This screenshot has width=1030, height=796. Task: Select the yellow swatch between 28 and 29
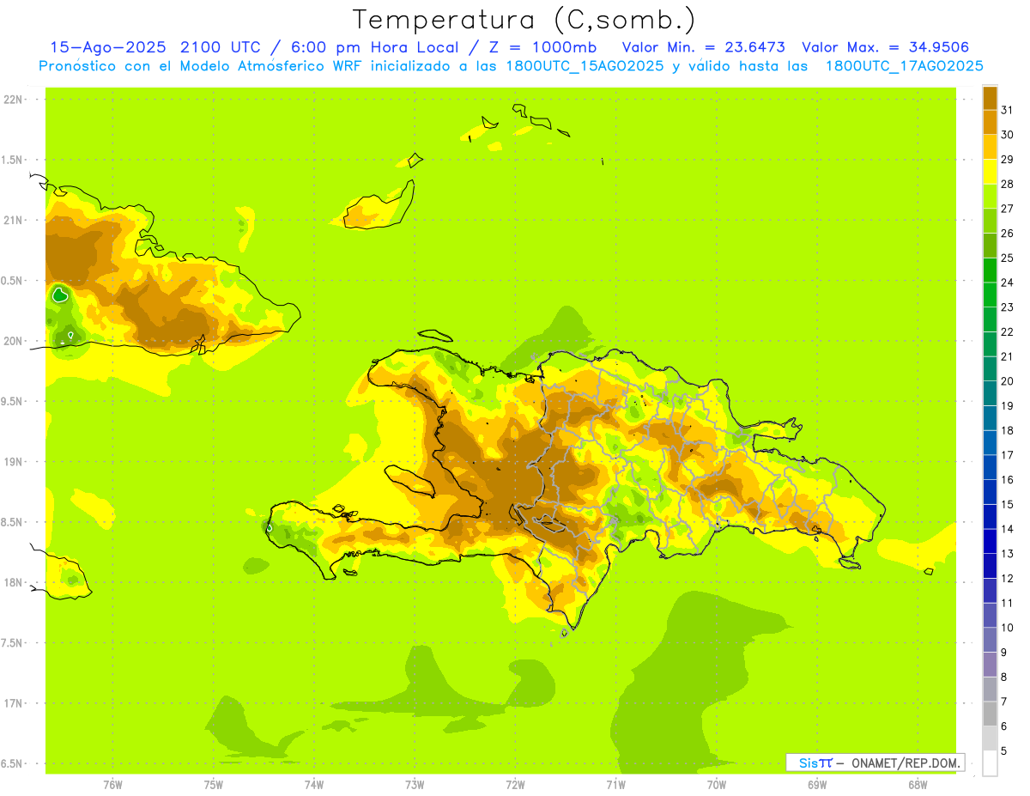point(990,172)
